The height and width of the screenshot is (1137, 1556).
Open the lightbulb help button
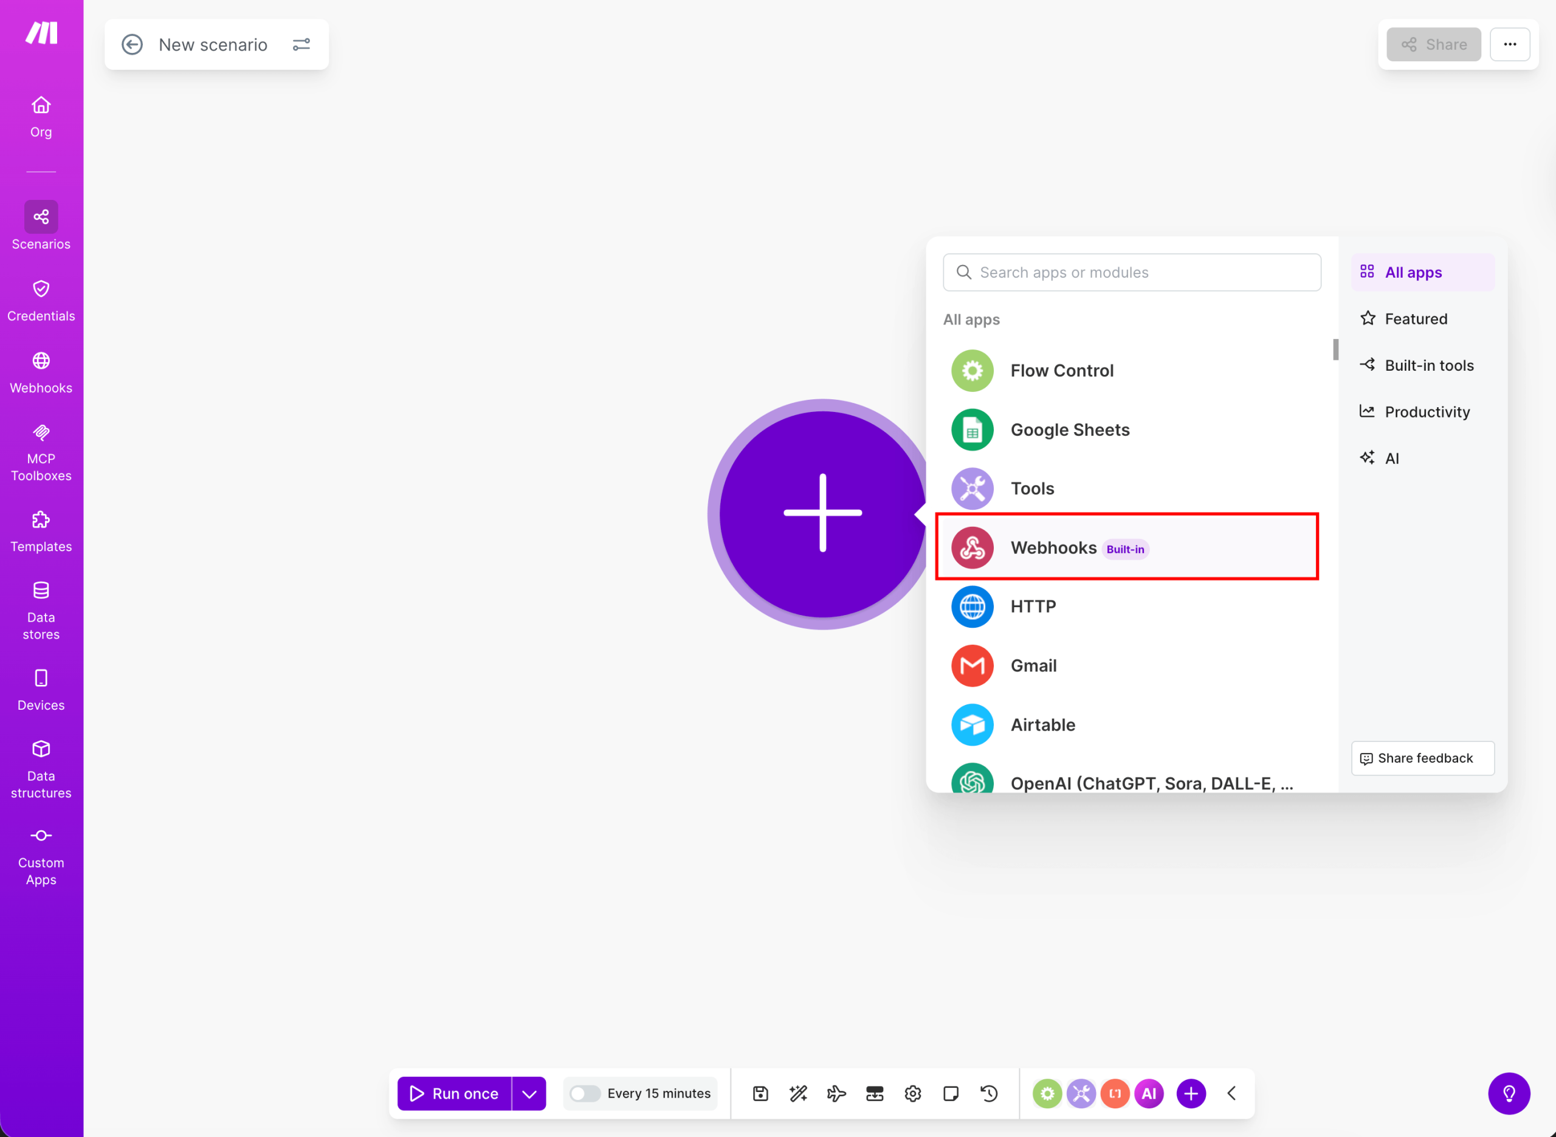[x=1509, y=1094]
